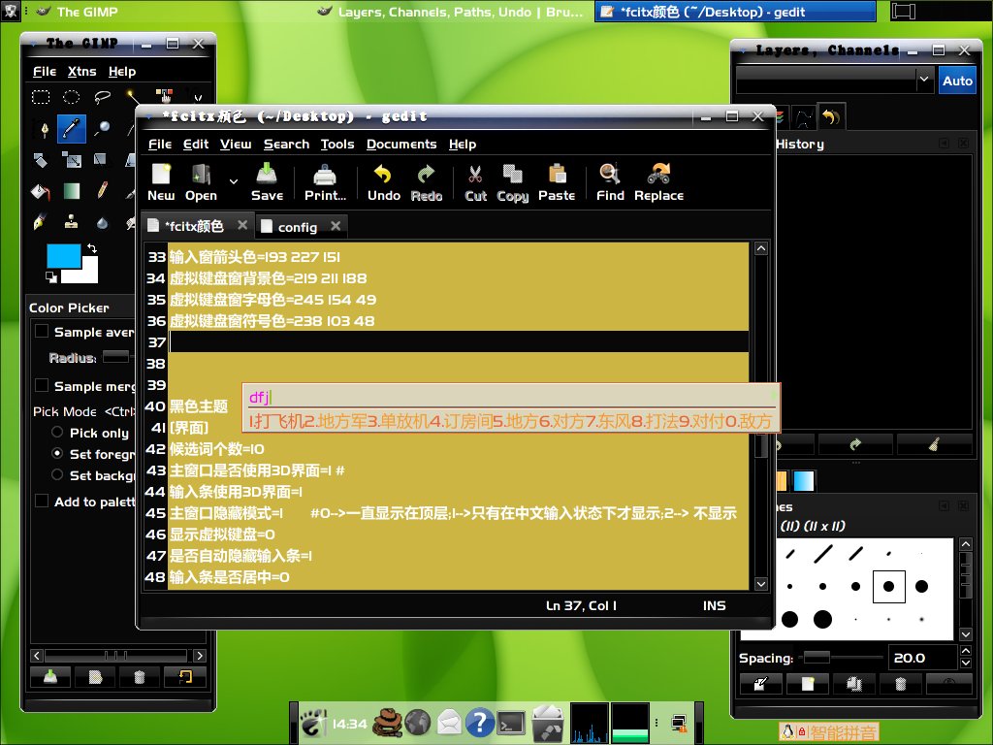The height and width of the screenshot is (745, 993).
Task: Select the Free Select lasso tool
Action: click(x=102, y=97)
